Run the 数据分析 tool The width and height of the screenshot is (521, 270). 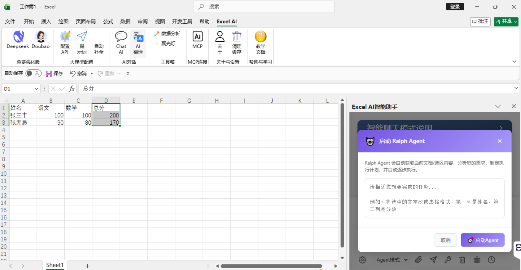tap(167, 34)
